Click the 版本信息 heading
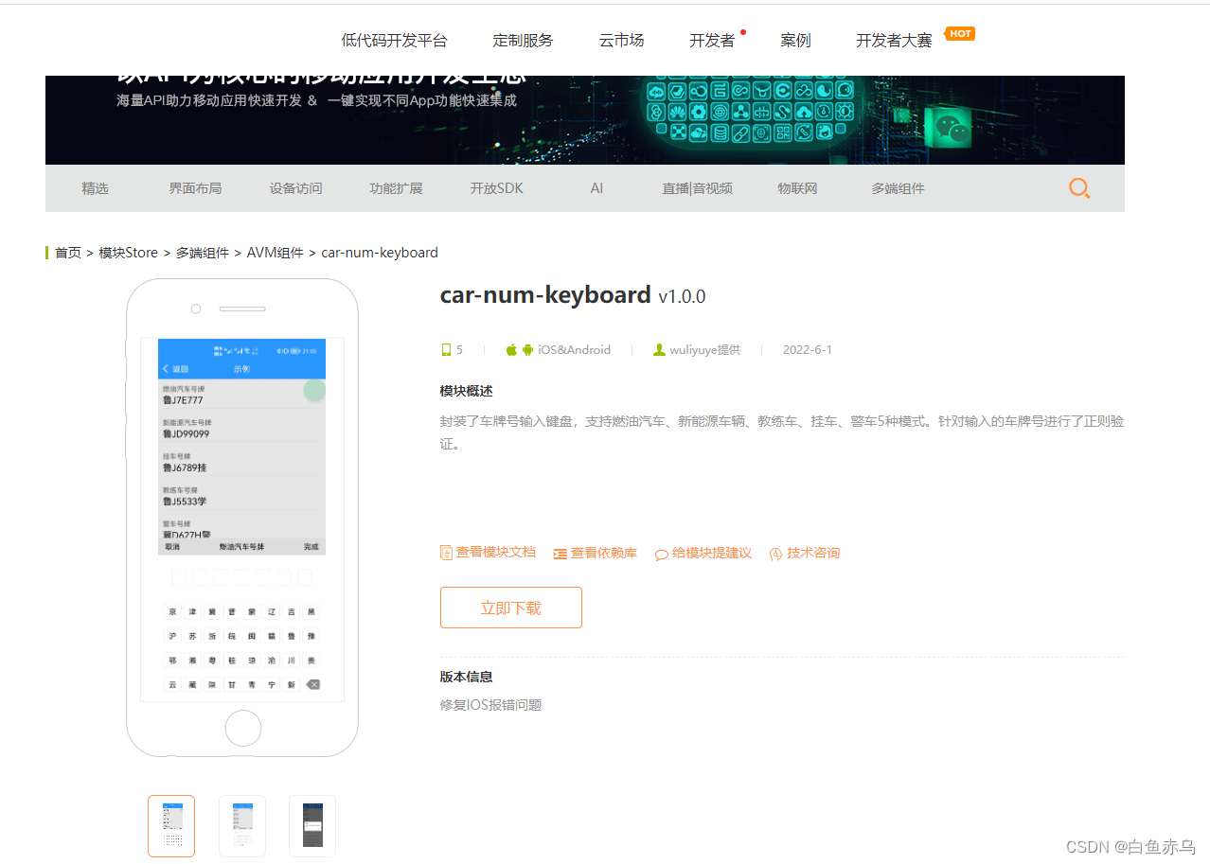This screenshot has height=864, width=1210. [x=466, y=677]
